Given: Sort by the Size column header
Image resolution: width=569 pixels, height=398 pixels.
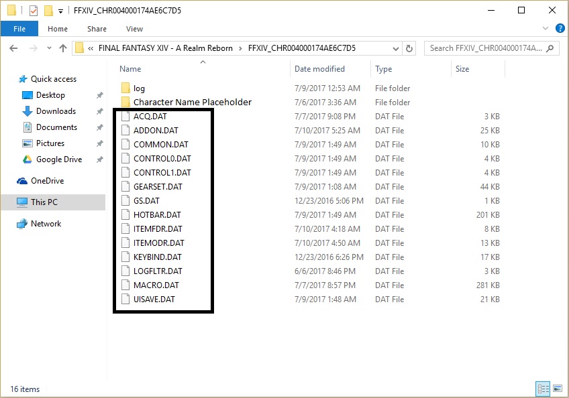Looking at the screenshot, I should (x=462, y=69).
